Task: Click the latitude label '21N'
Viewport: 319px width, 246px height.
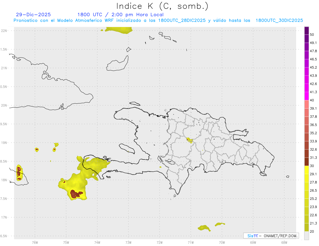Action: [4, 68]
